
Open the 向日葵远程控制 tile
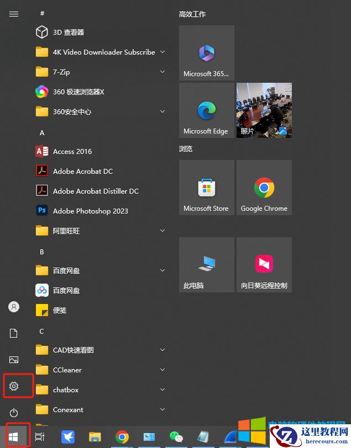pyautogui.click(x=264, y=265)
